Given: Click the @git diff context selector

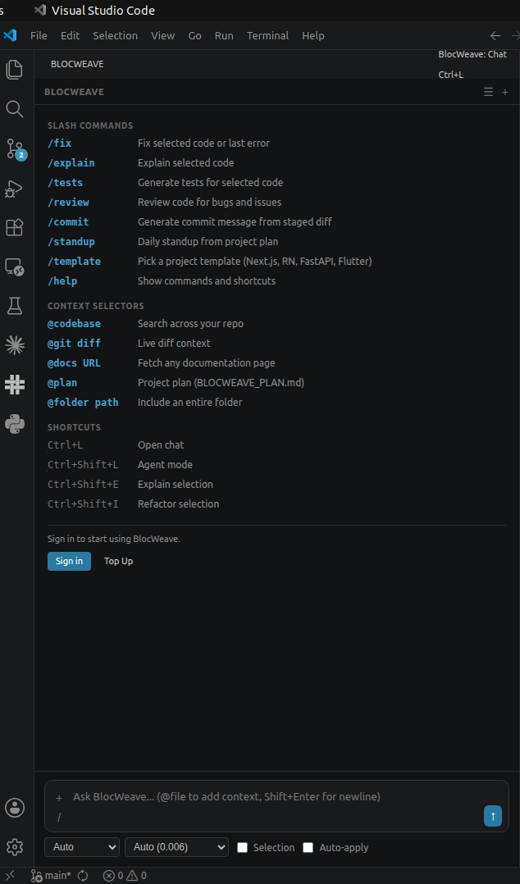Looking at the screenshot, I should [x=74, y=344].
